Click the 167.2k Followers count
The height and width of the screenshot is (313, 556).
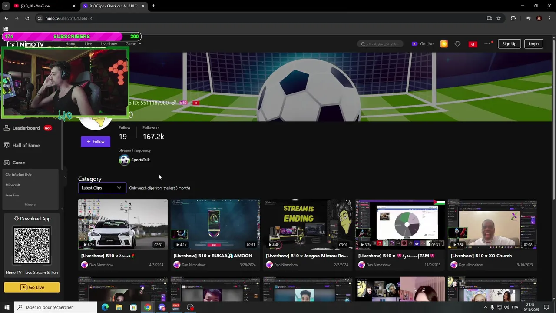coord(153,137)
